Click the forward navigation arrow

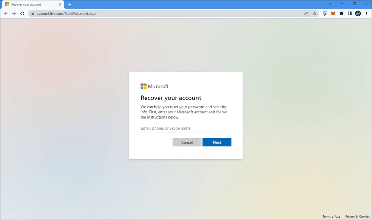point(14,13)
